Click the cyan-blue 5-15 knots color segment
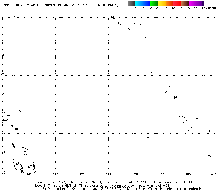 pyautogui.click(x=143, y=4)
